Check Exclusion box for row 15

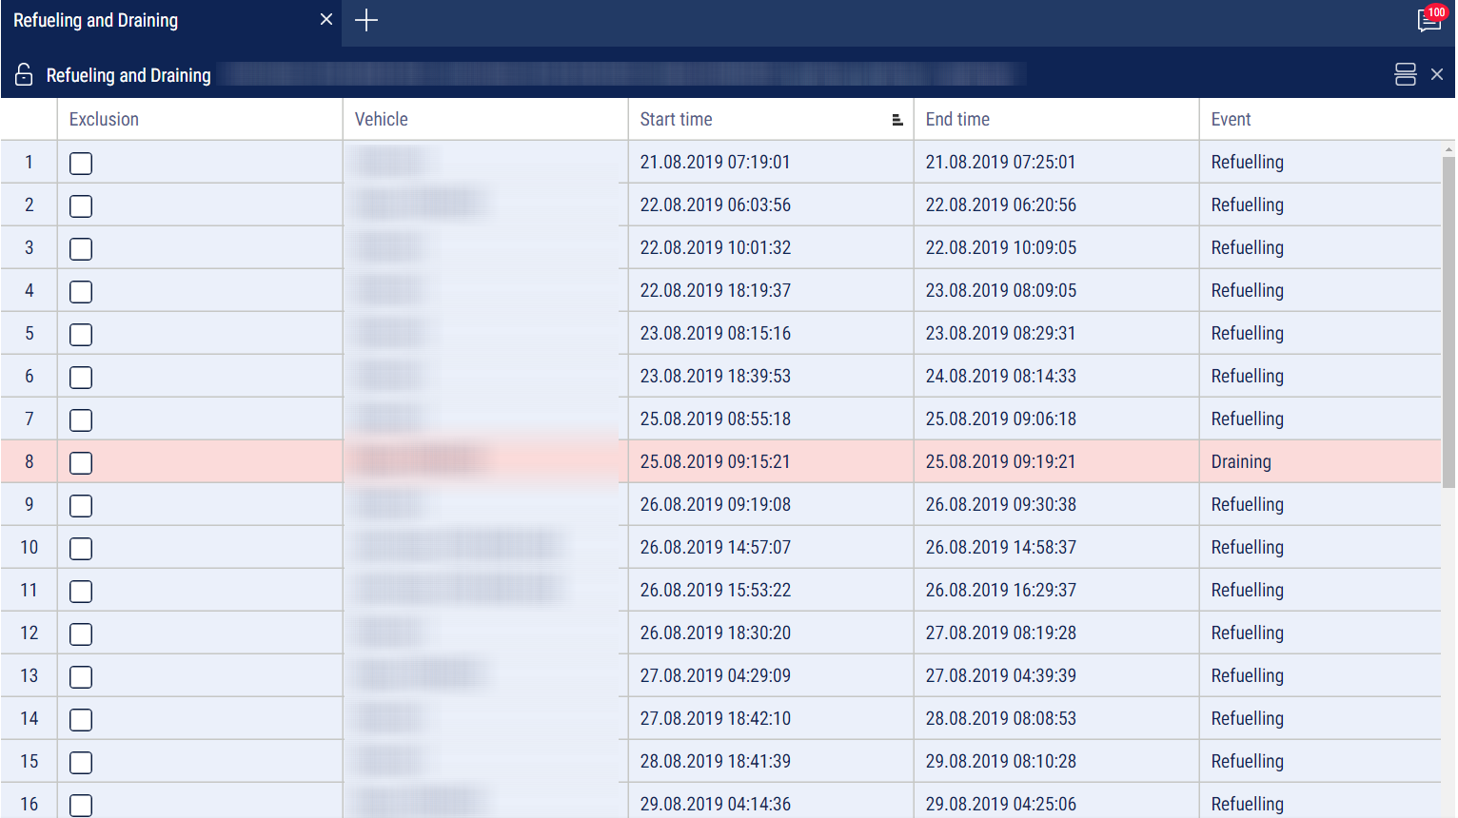tap(81, 762)
